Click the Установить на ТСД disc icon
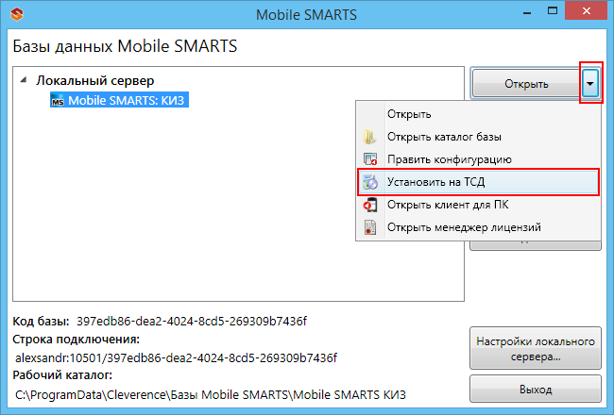The image size is (614, 415). pyautogui.click(x=370, y=182)
